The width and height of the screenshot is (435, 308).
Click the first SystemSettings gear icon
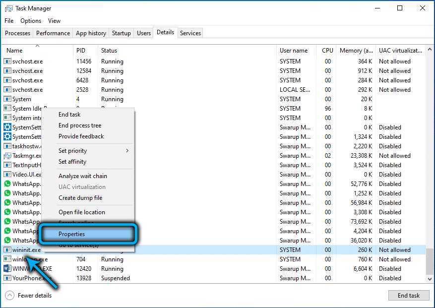pyautogui.click(x=7, y=127)
